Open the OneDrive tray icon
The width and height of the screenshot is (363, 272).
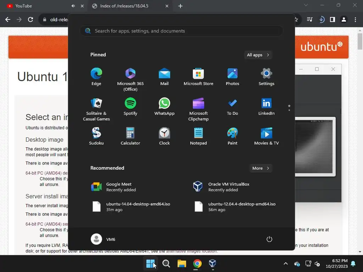[297, 263]
